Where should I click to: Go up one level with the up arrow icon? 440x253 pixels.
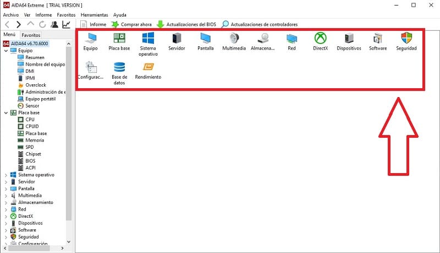click(31, 24)
